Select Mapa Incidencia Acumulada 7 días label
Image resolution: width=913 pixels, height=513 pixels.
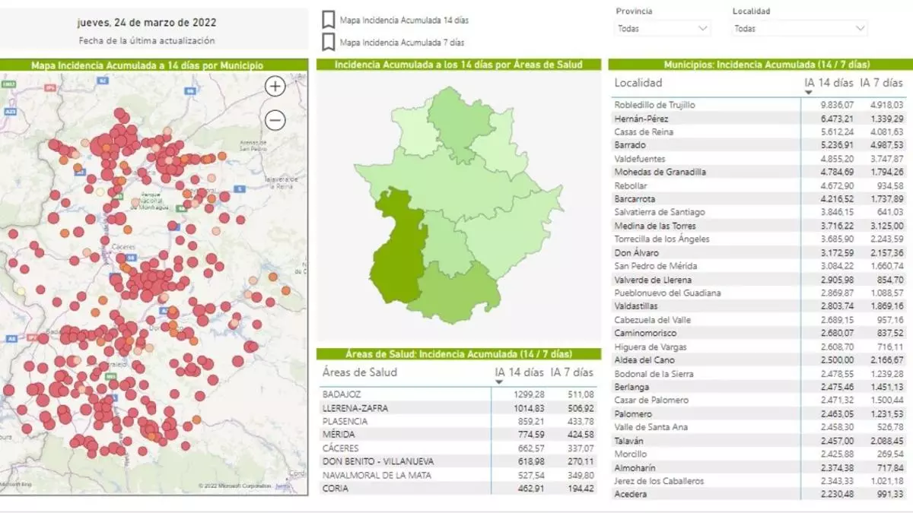(402, 43)
